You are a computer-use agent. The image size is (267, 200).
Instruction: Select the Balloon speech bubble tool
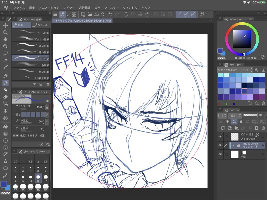pos(5,168)
